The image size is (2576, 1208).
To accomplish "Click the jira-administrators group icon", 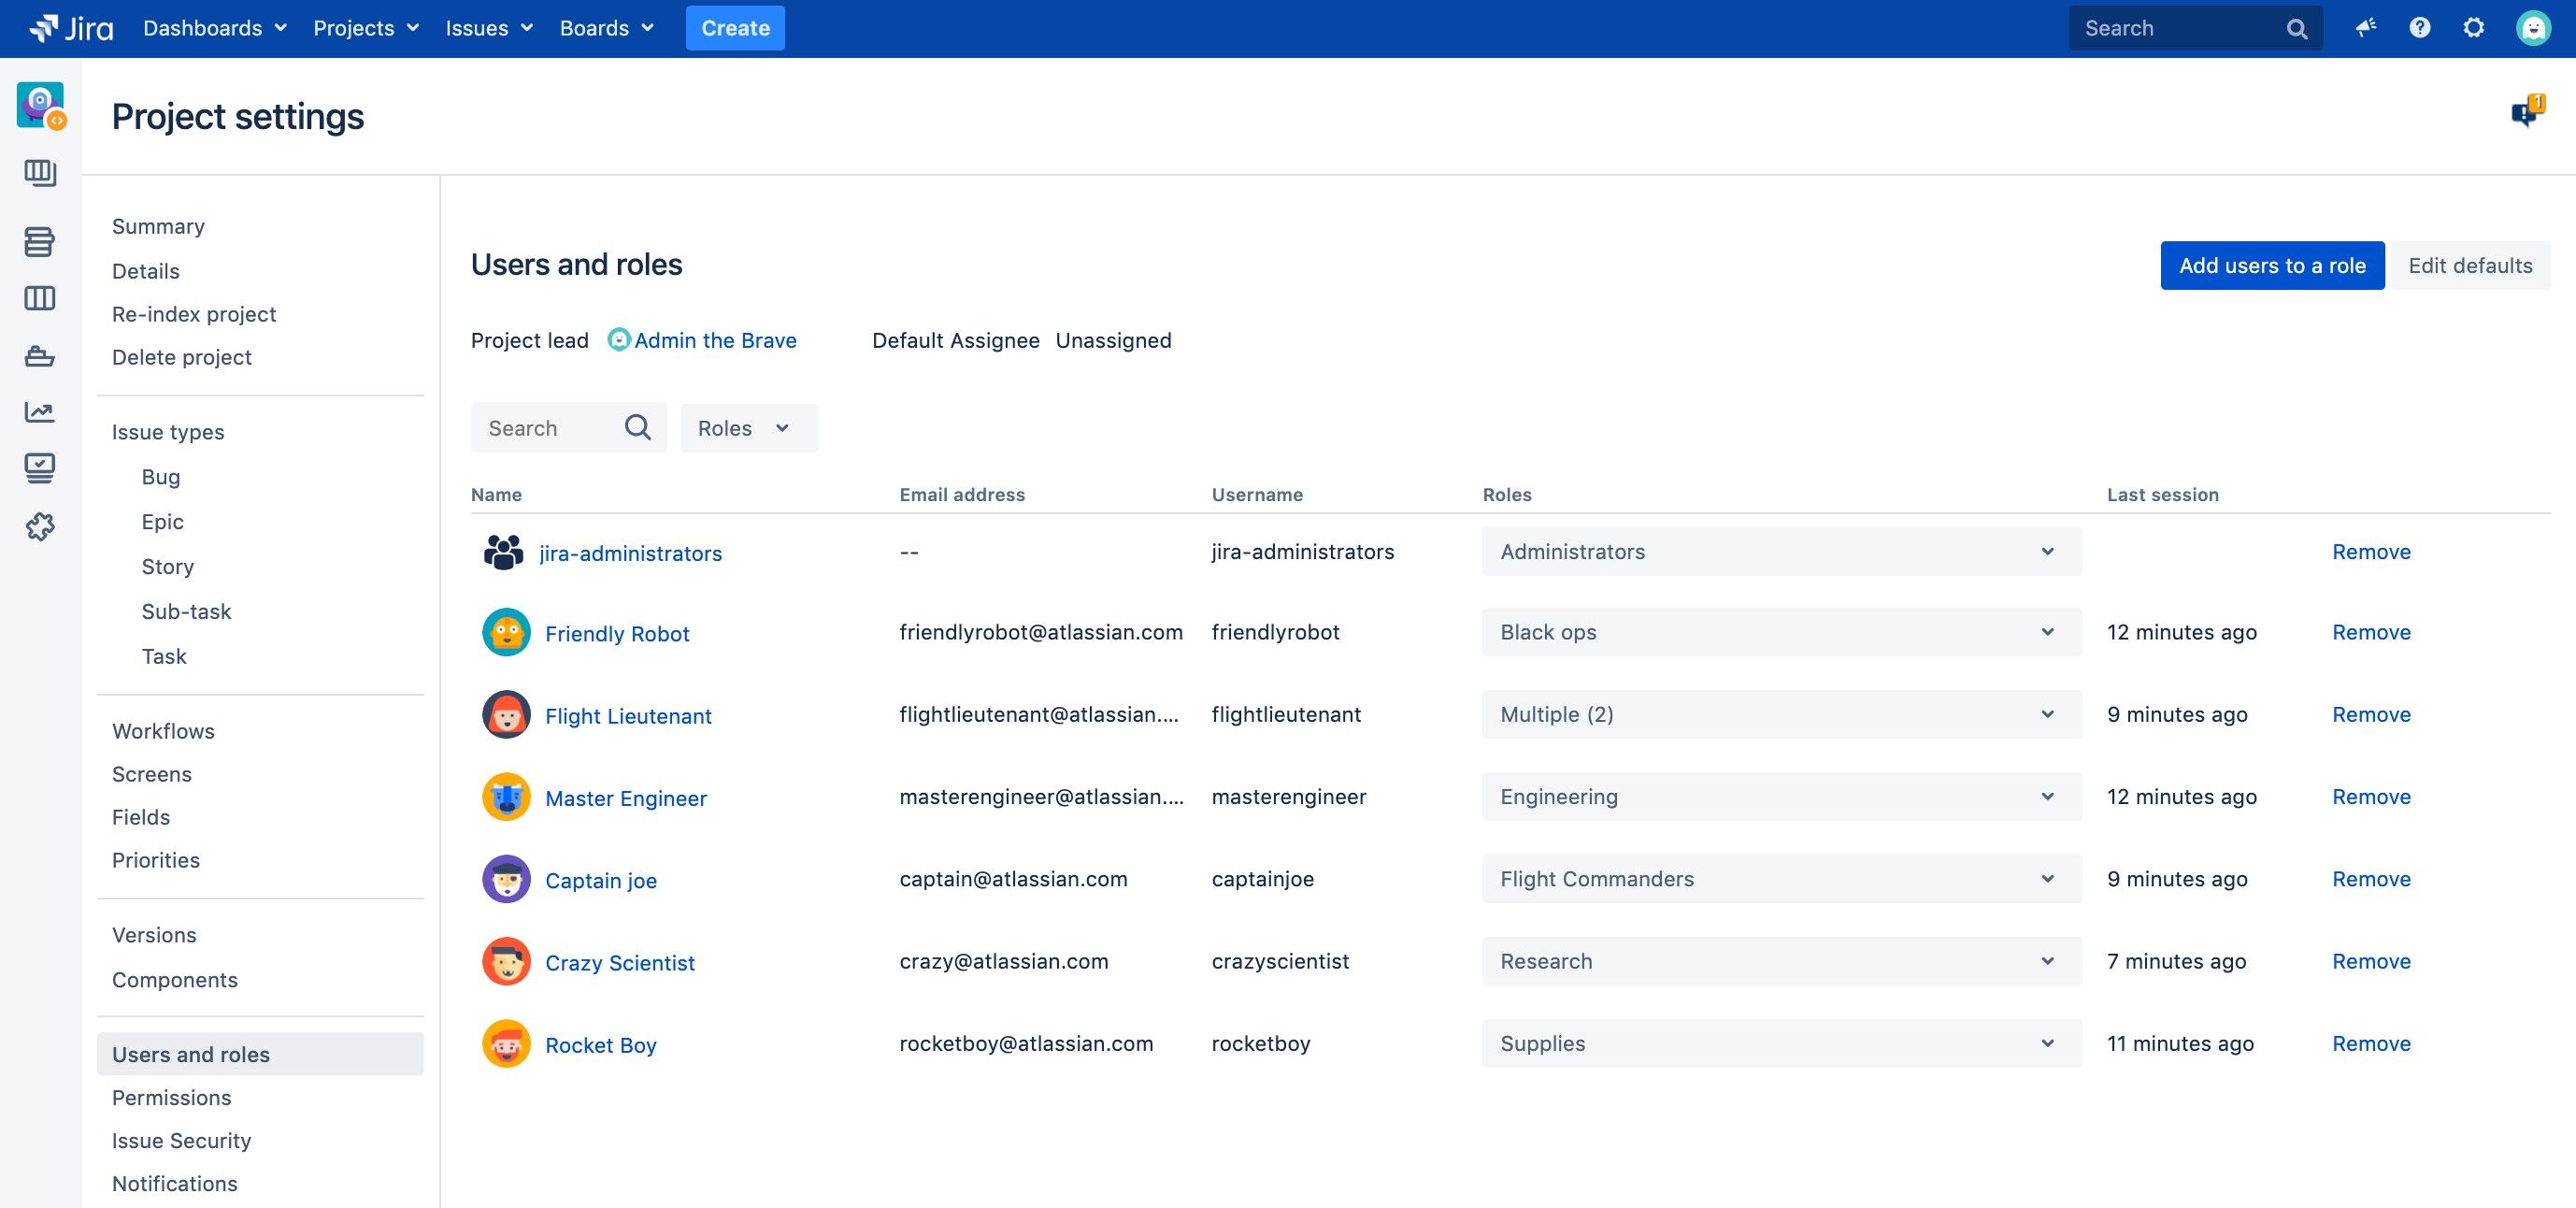I will click(x=504, y=552).
